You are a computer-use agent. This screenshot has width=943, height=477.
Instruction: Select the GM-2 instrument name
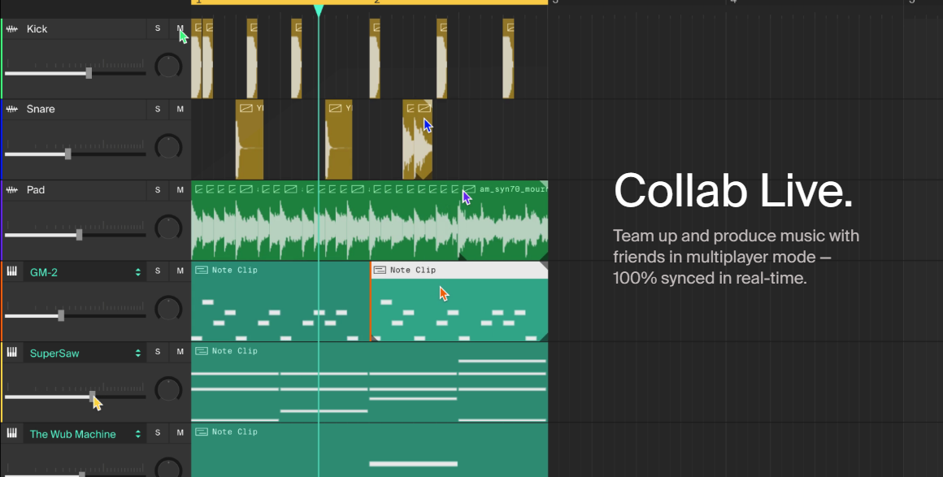(44, 272)
